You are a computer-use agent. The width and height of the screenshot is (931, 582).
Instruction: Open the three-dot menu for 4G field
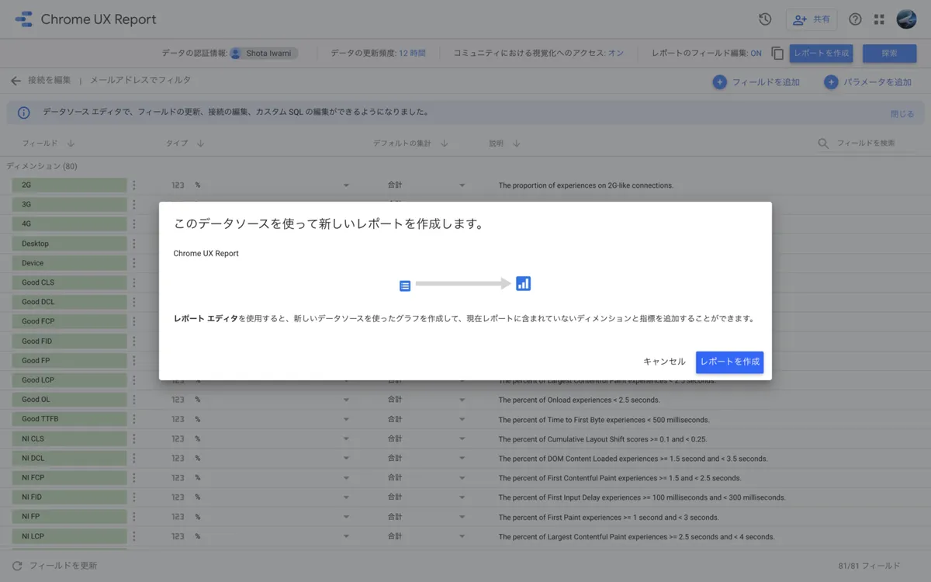tap(134, 224)
